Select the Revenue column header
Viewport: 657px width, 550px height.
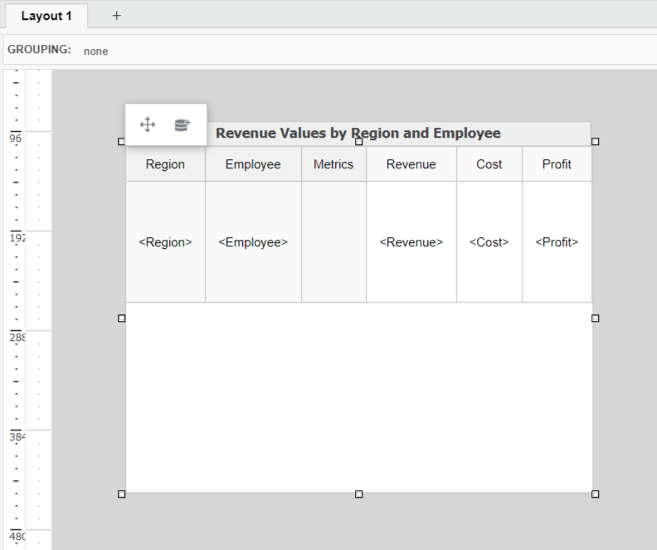pos(411,164)
